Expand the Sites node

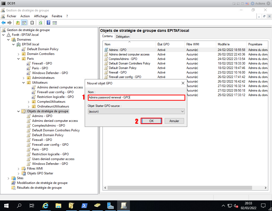(8, 178)
